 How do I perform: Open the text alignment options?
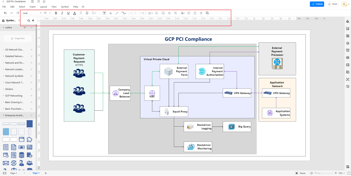point(87,13)
